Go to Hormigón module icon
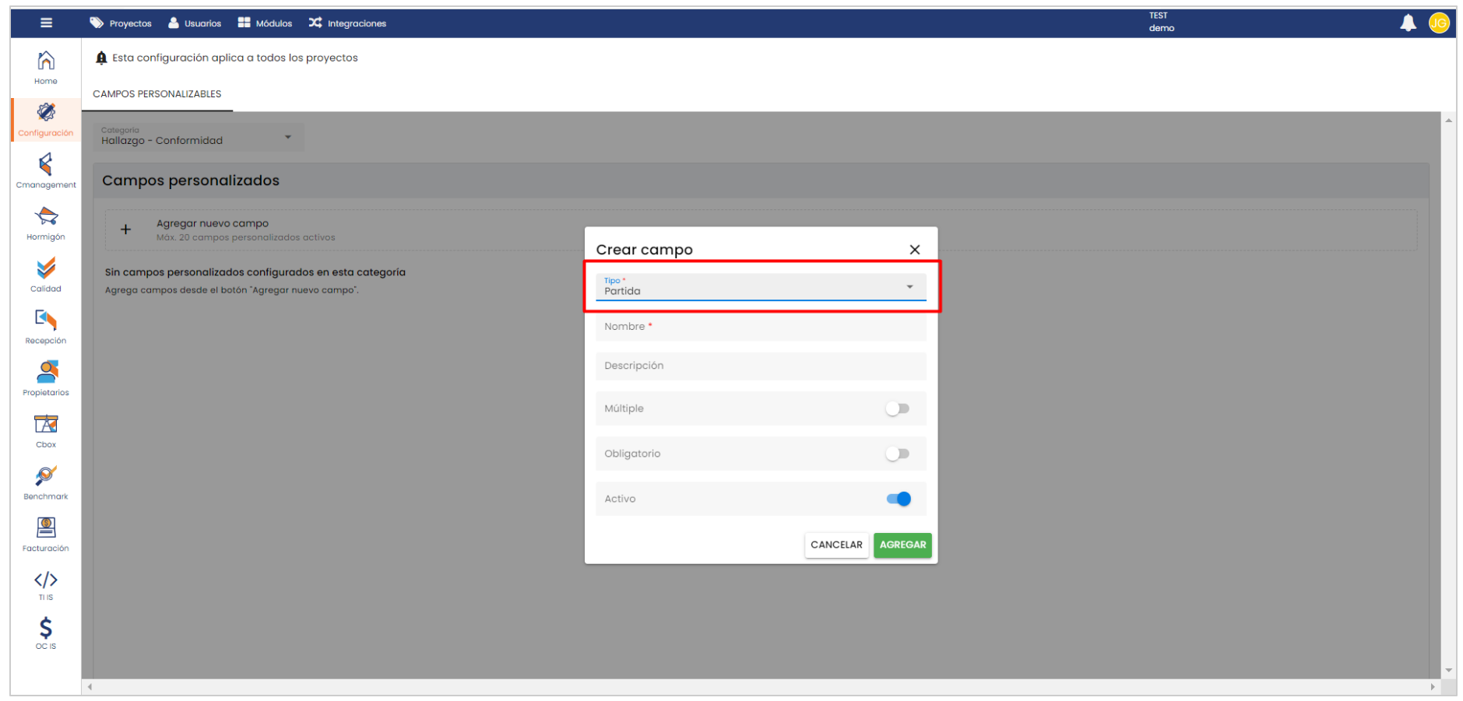 [46, 217]
